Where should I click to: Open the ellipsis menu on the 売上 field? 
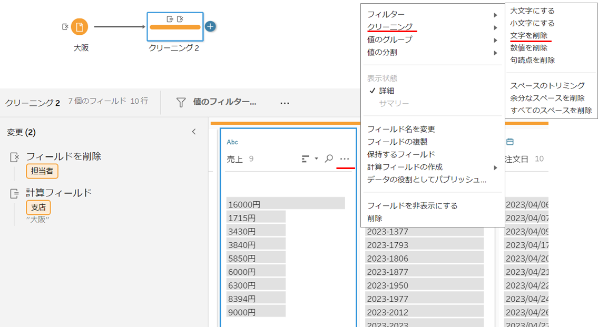point(346,158)
